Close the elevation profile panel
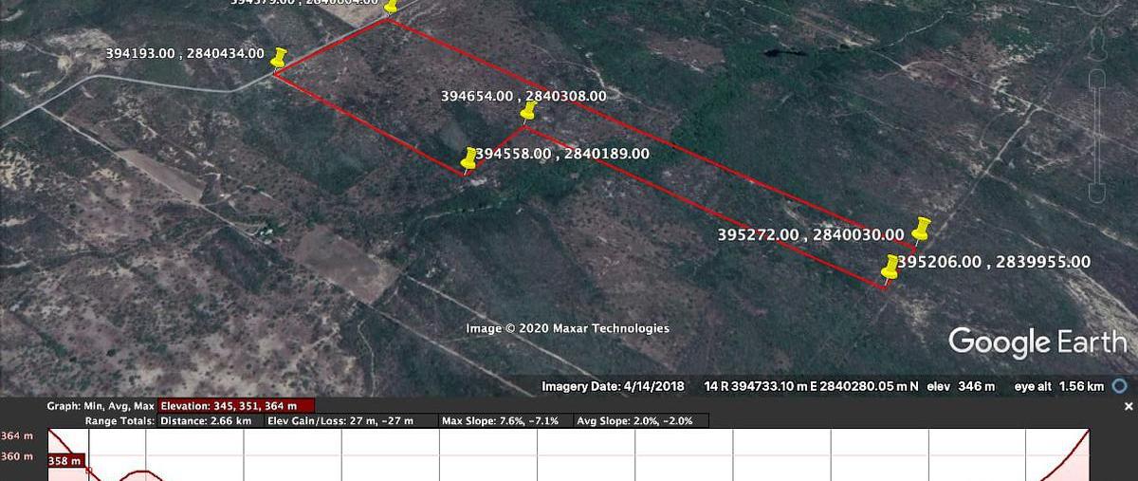1138x481 pixels. pyautogui.click(x=1128, y=406)
